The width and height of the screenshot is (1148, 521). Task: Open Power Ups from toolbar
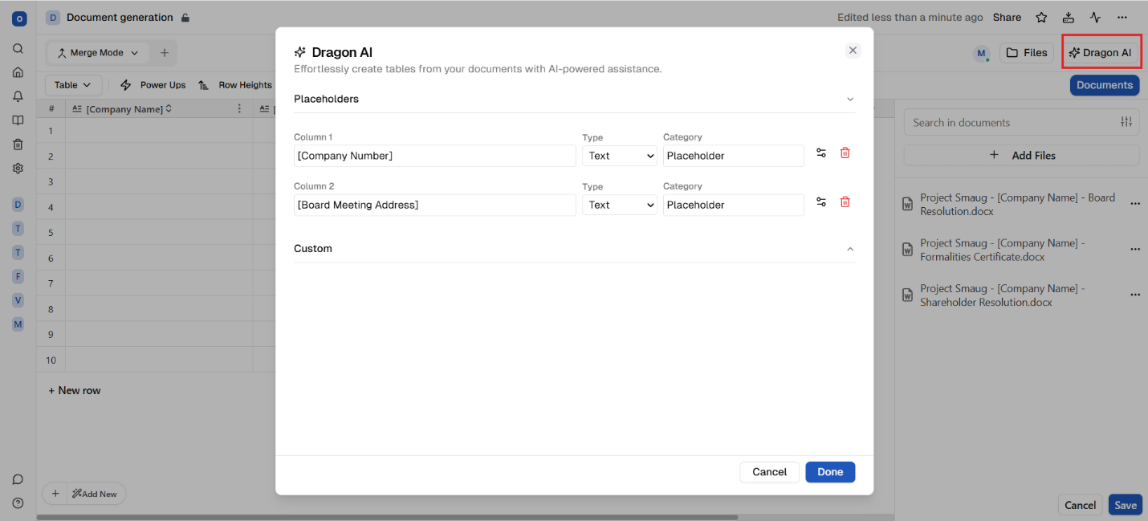[153, 85]
